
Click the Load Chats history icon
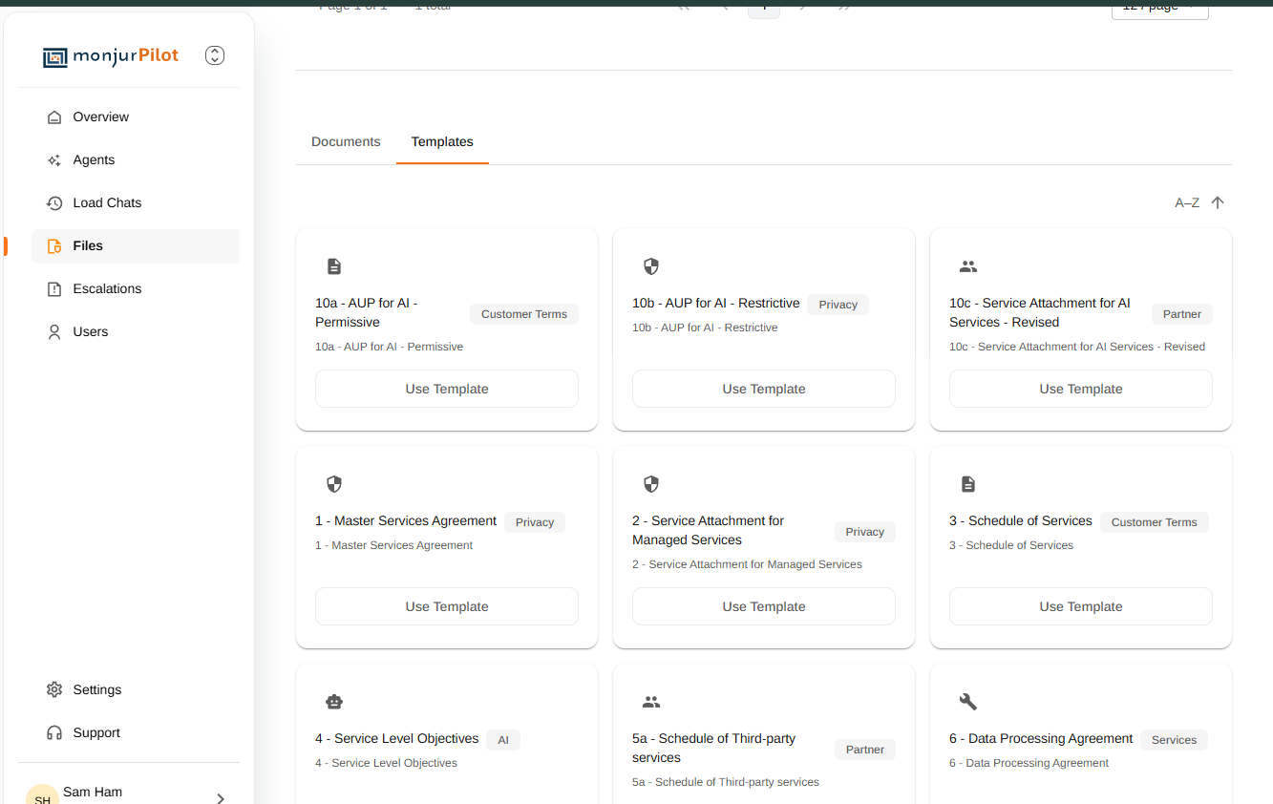click(54, 203)
